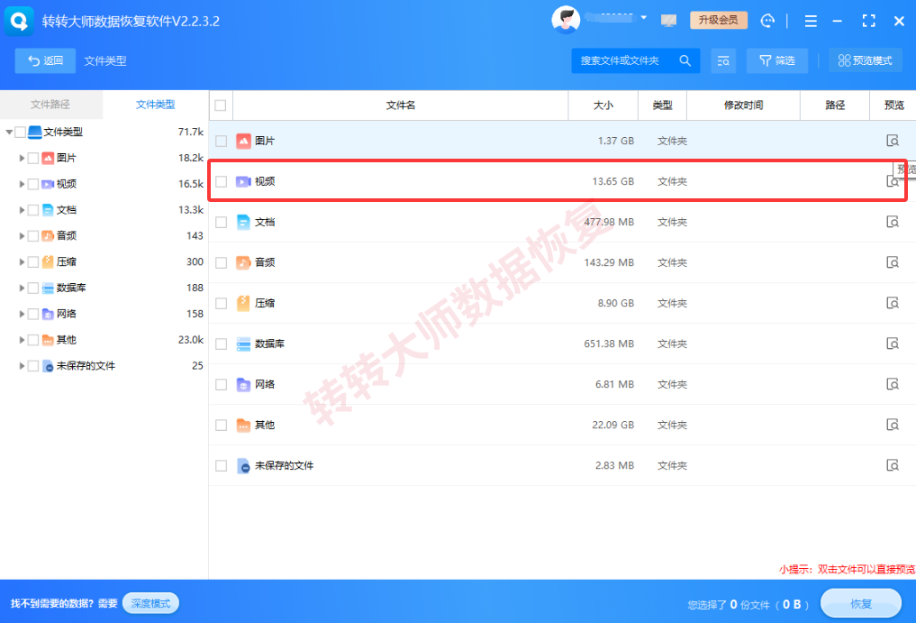Viewport: 916px width, 623px height.
Task: Expand the 音频 tree node
Action: [22, 235]
